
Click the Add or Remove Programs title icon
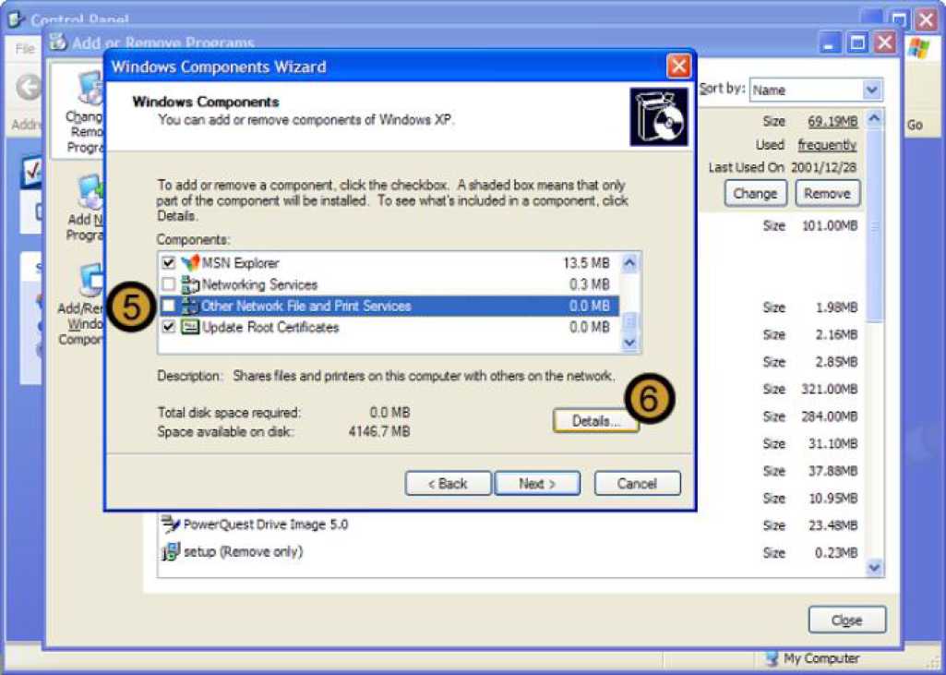58,42
